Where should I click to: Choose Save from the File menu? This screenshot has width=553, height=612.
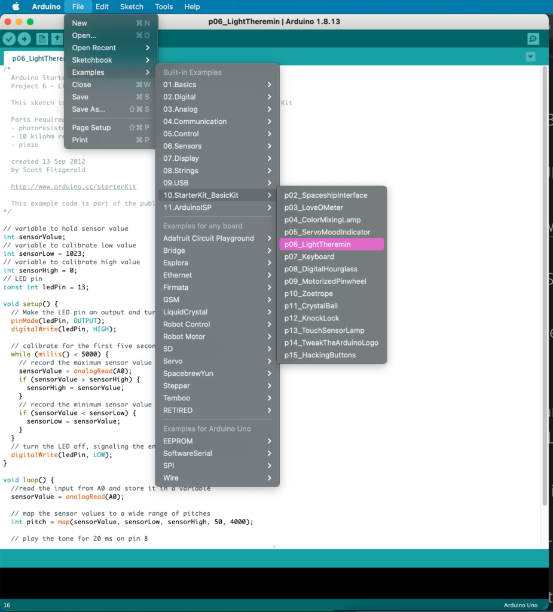click(111, 97)
